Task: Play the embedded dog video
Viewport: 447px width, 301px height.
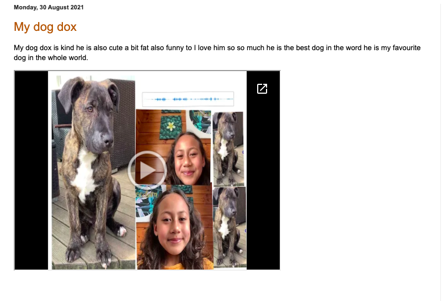Action: (147, 170)
